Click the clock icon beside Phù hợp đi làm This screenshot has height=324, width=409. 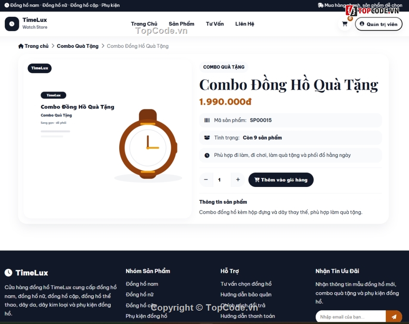[x=207, y=156]
